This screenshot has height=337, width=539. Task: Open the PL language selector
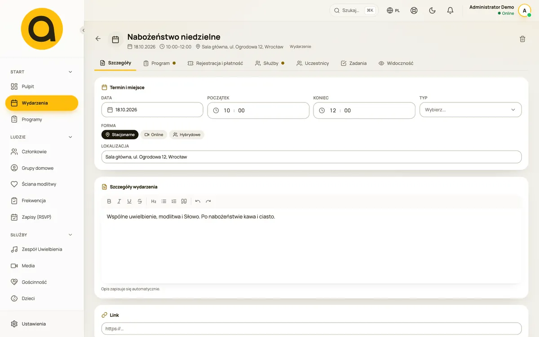pyautogui.click(x=393, y=10)
